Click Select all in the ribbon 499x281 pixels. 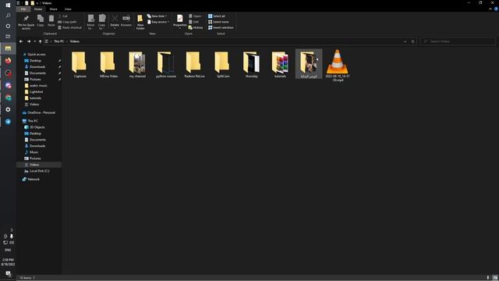click(x=217, y=16)
